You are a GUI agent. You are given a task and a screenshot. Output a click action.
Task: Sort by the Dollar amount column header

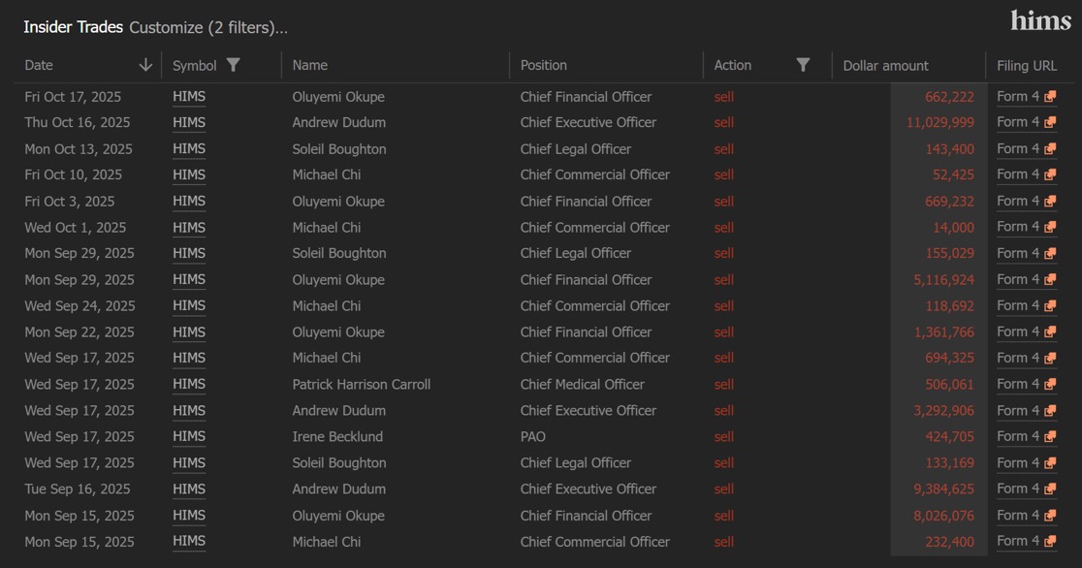coord(885,66)
